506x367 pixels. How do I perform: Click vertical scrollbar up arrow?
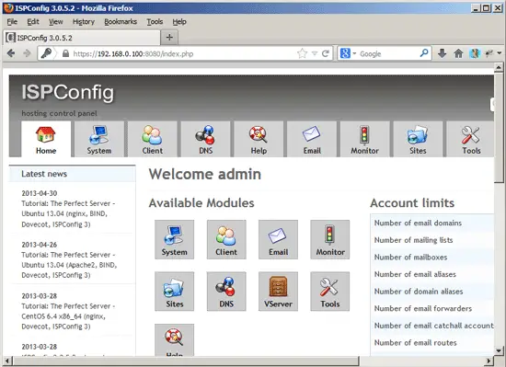499,67
